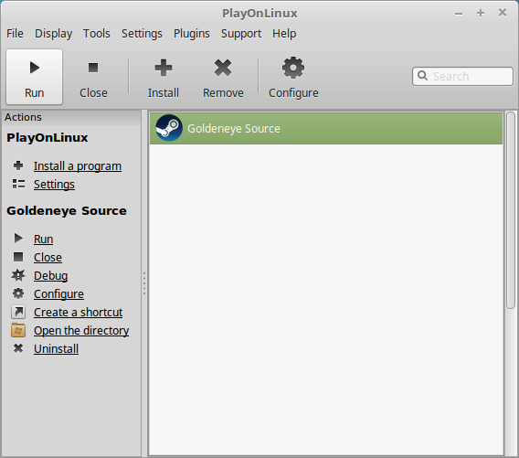Open Configure gear in the toolbar
The width and height of the screenshot is (519, 458).
(293, 79)
